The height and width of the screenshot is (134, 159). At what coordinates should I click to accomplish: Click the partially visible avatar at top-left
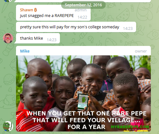point(8,1)
